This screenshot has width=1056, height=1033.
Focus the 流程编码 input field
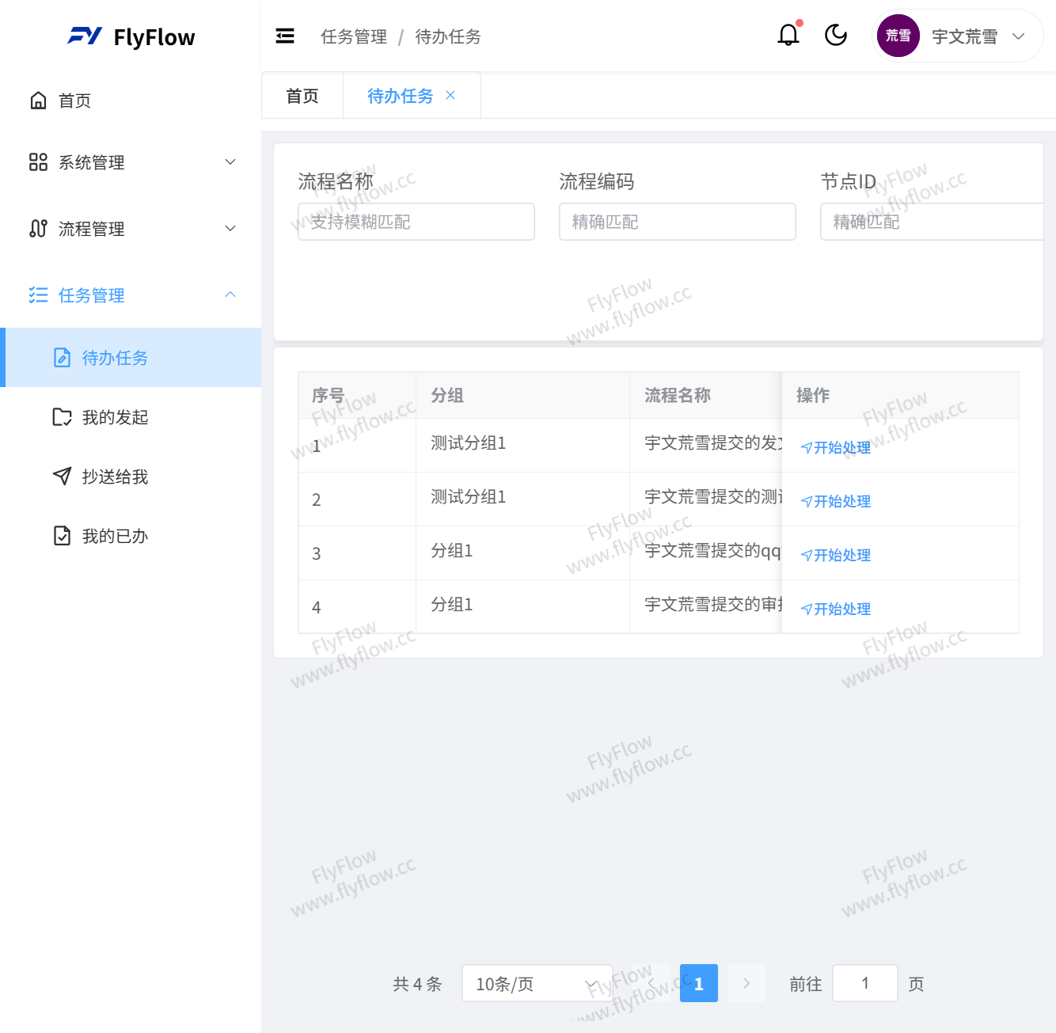pos(678,222)
